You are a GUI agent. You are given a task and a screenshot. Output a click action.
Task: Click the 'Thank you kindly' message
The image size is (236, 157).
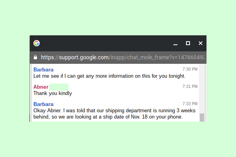53,93
